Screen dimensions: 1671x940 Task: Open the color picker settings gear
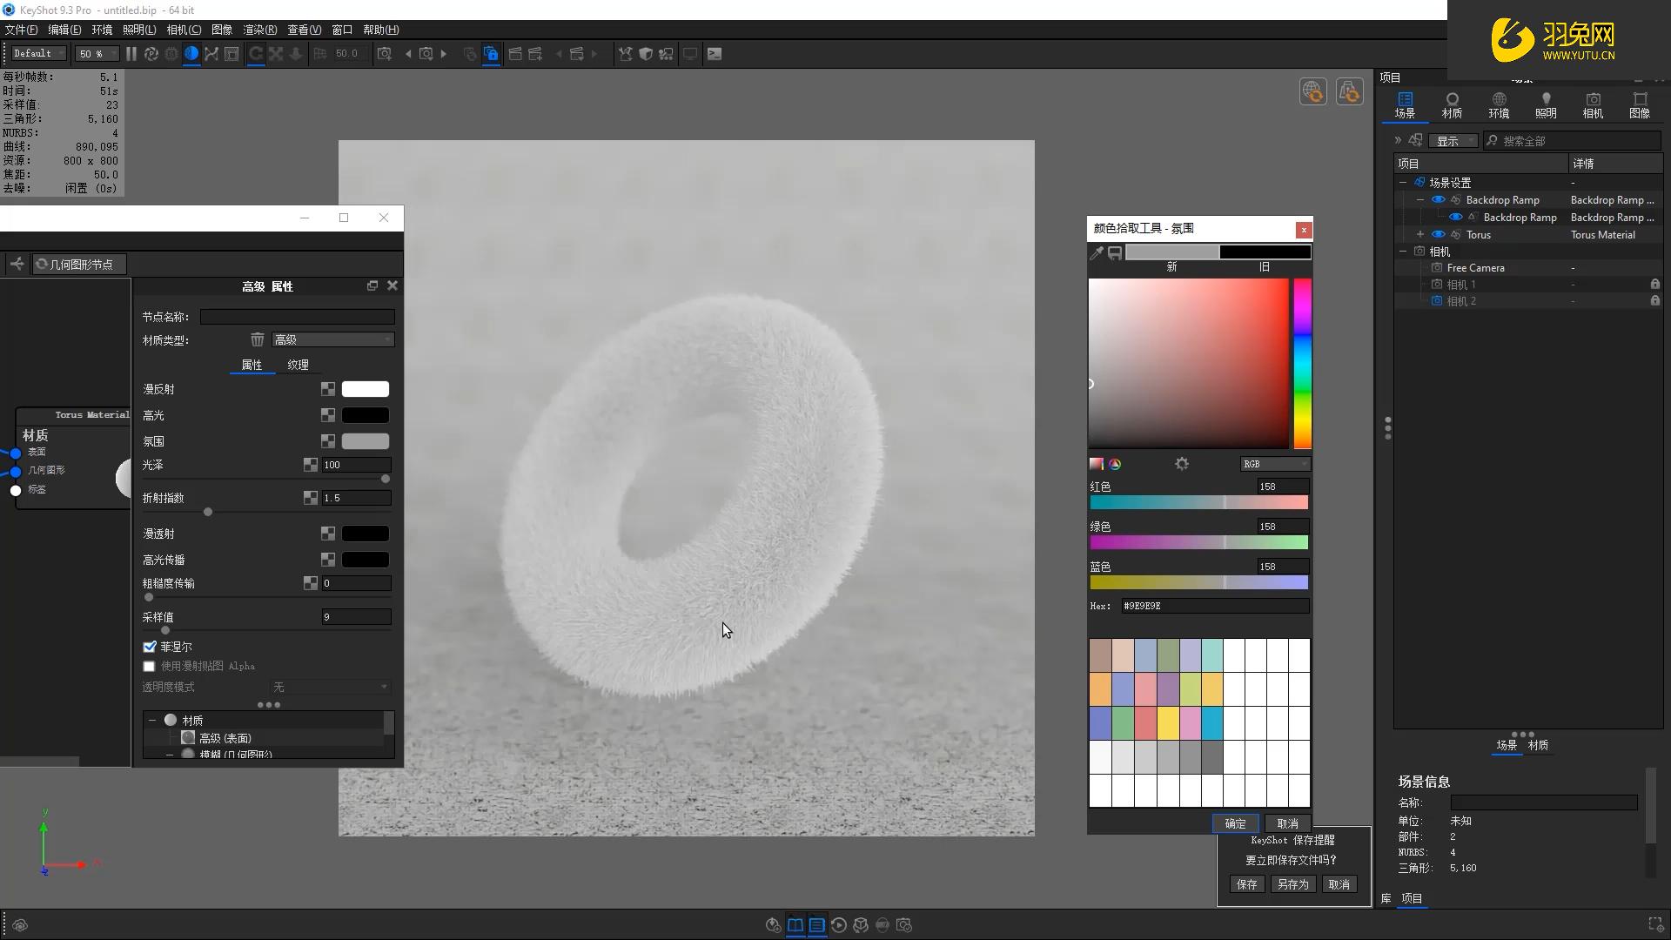pos(1182,464)
